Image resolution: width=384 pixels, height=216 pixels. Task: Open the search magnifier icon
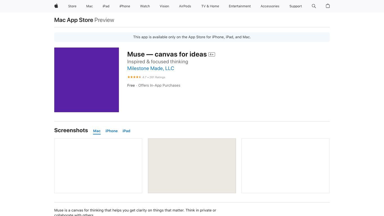[314, 6]
